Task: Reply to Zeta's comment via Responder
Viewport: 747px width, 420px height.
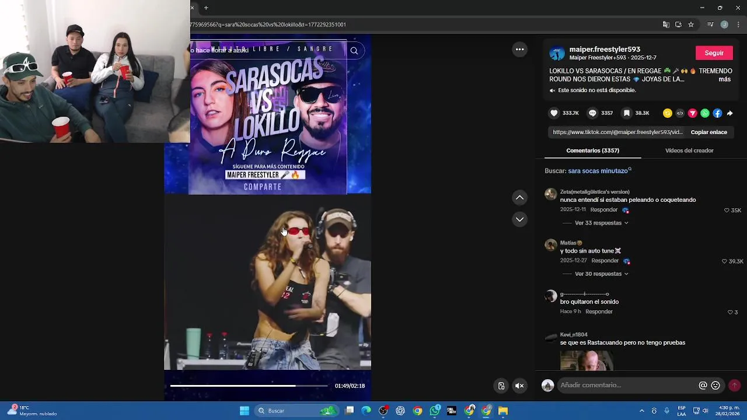Action: point(603,209)
